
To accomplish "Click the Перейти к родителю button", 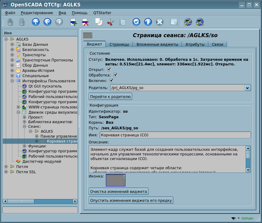I will (x=110, y=96).
